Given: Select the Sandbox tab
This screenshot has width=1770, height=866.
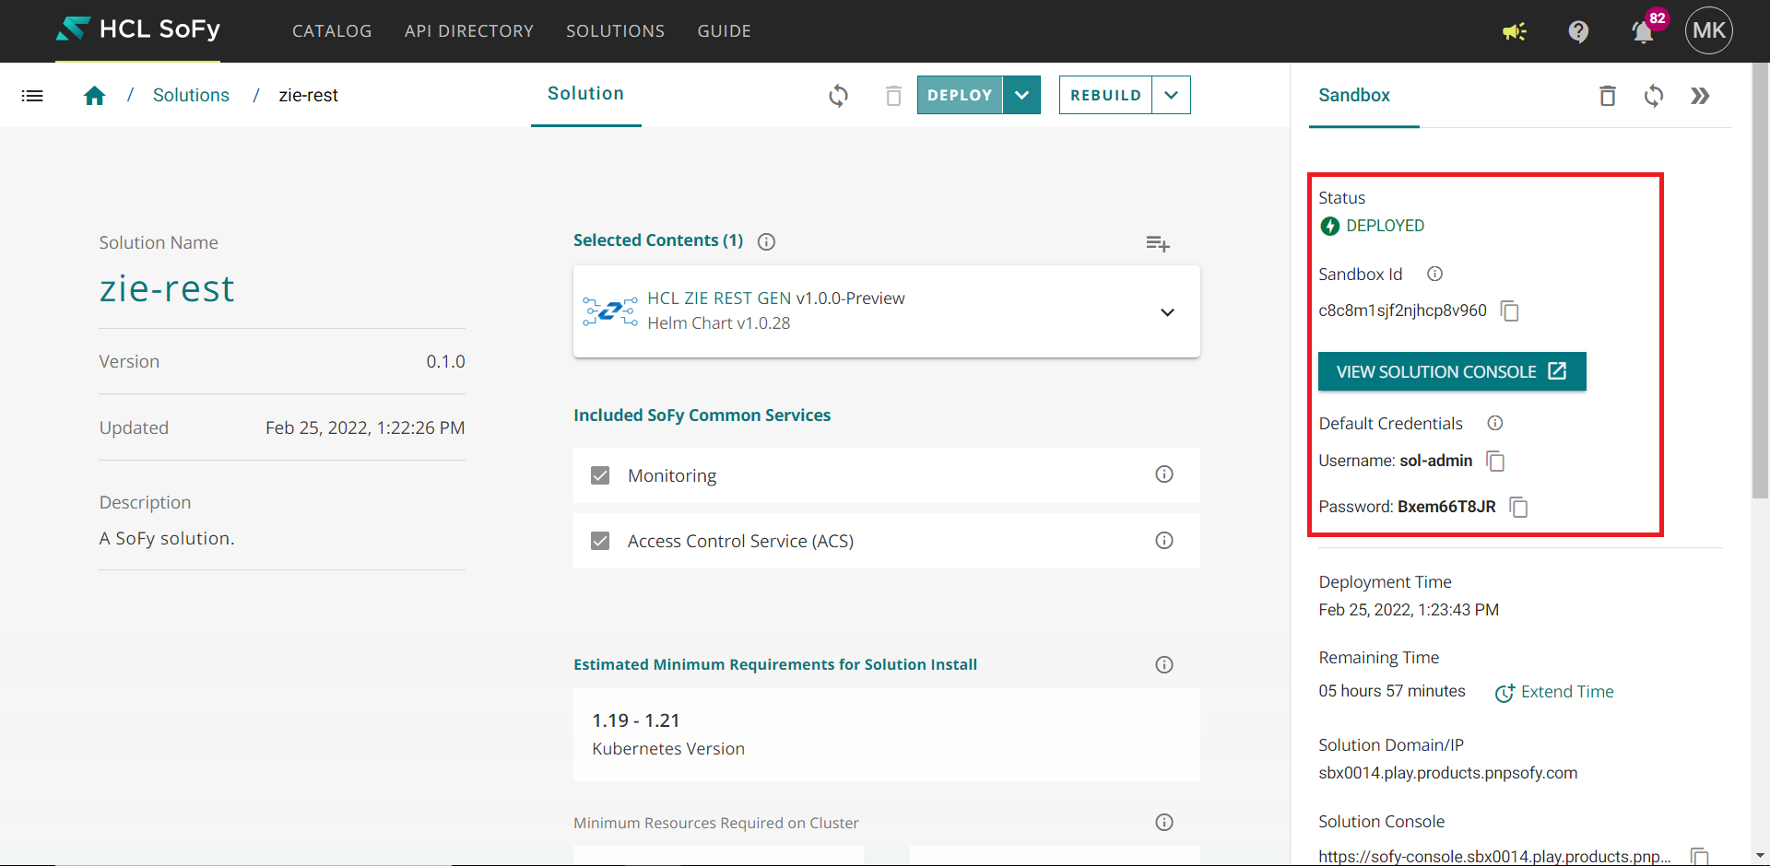Looking at the screenshot, I should [x=1354, y=95].
